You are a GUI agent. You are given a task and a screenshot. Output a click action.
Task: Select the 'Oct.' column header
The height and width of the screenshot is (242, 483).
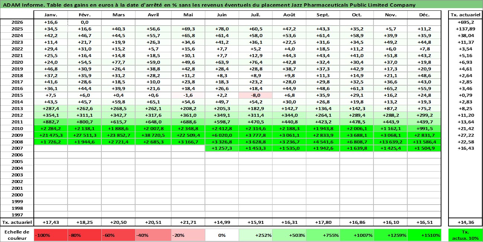click(x=357, y=15)
